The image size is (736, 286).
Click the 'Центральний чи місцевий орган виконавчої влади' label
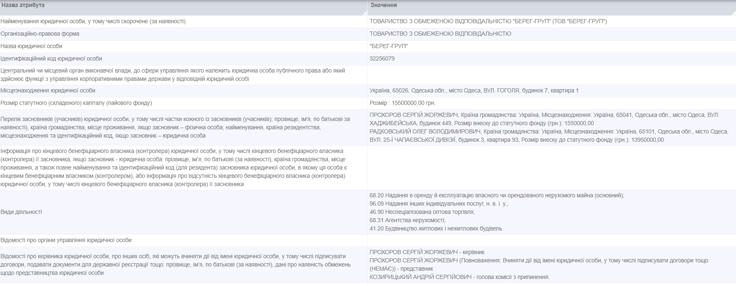coord(173,75)
